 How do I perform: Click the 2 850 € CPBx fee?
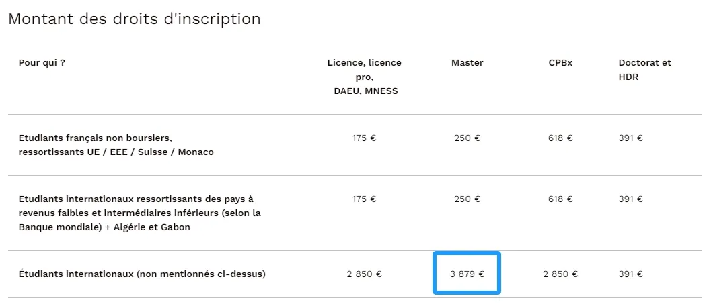tap(560, 274)
